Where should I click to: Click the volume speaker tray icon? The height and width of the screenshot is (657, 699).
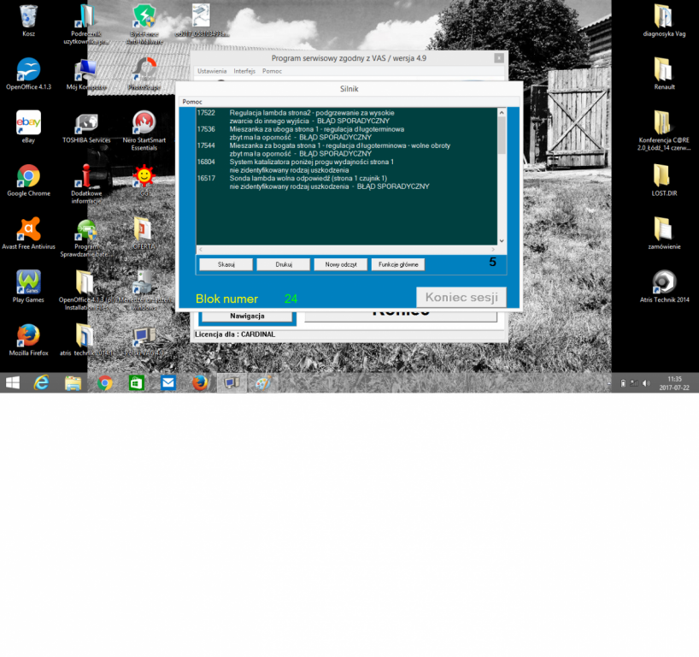pos(646,383)
